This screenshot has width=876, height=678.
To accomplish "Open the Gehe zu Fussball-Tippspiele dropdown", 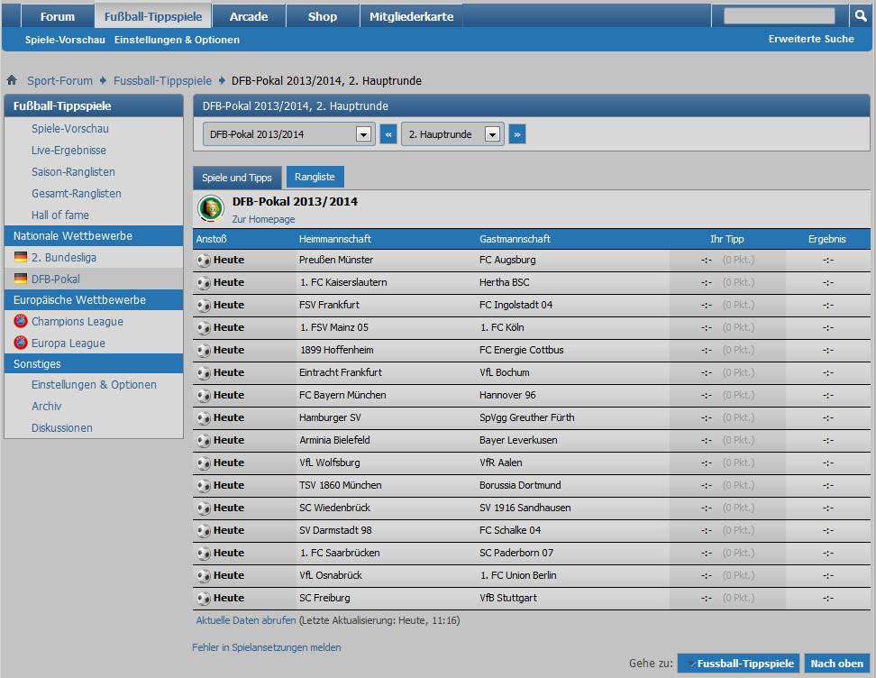I will click(738, 664).
